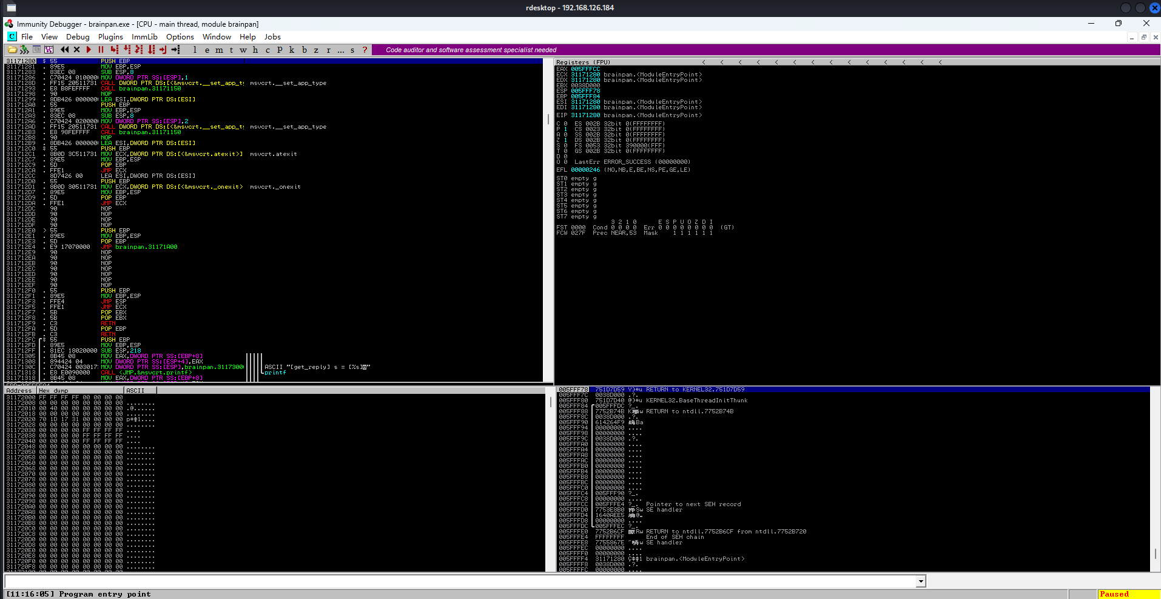Image resolution: width=1161 pixels, height=599 pixels.
Task: Click the command input field
Action: click(x=460, y=581)
